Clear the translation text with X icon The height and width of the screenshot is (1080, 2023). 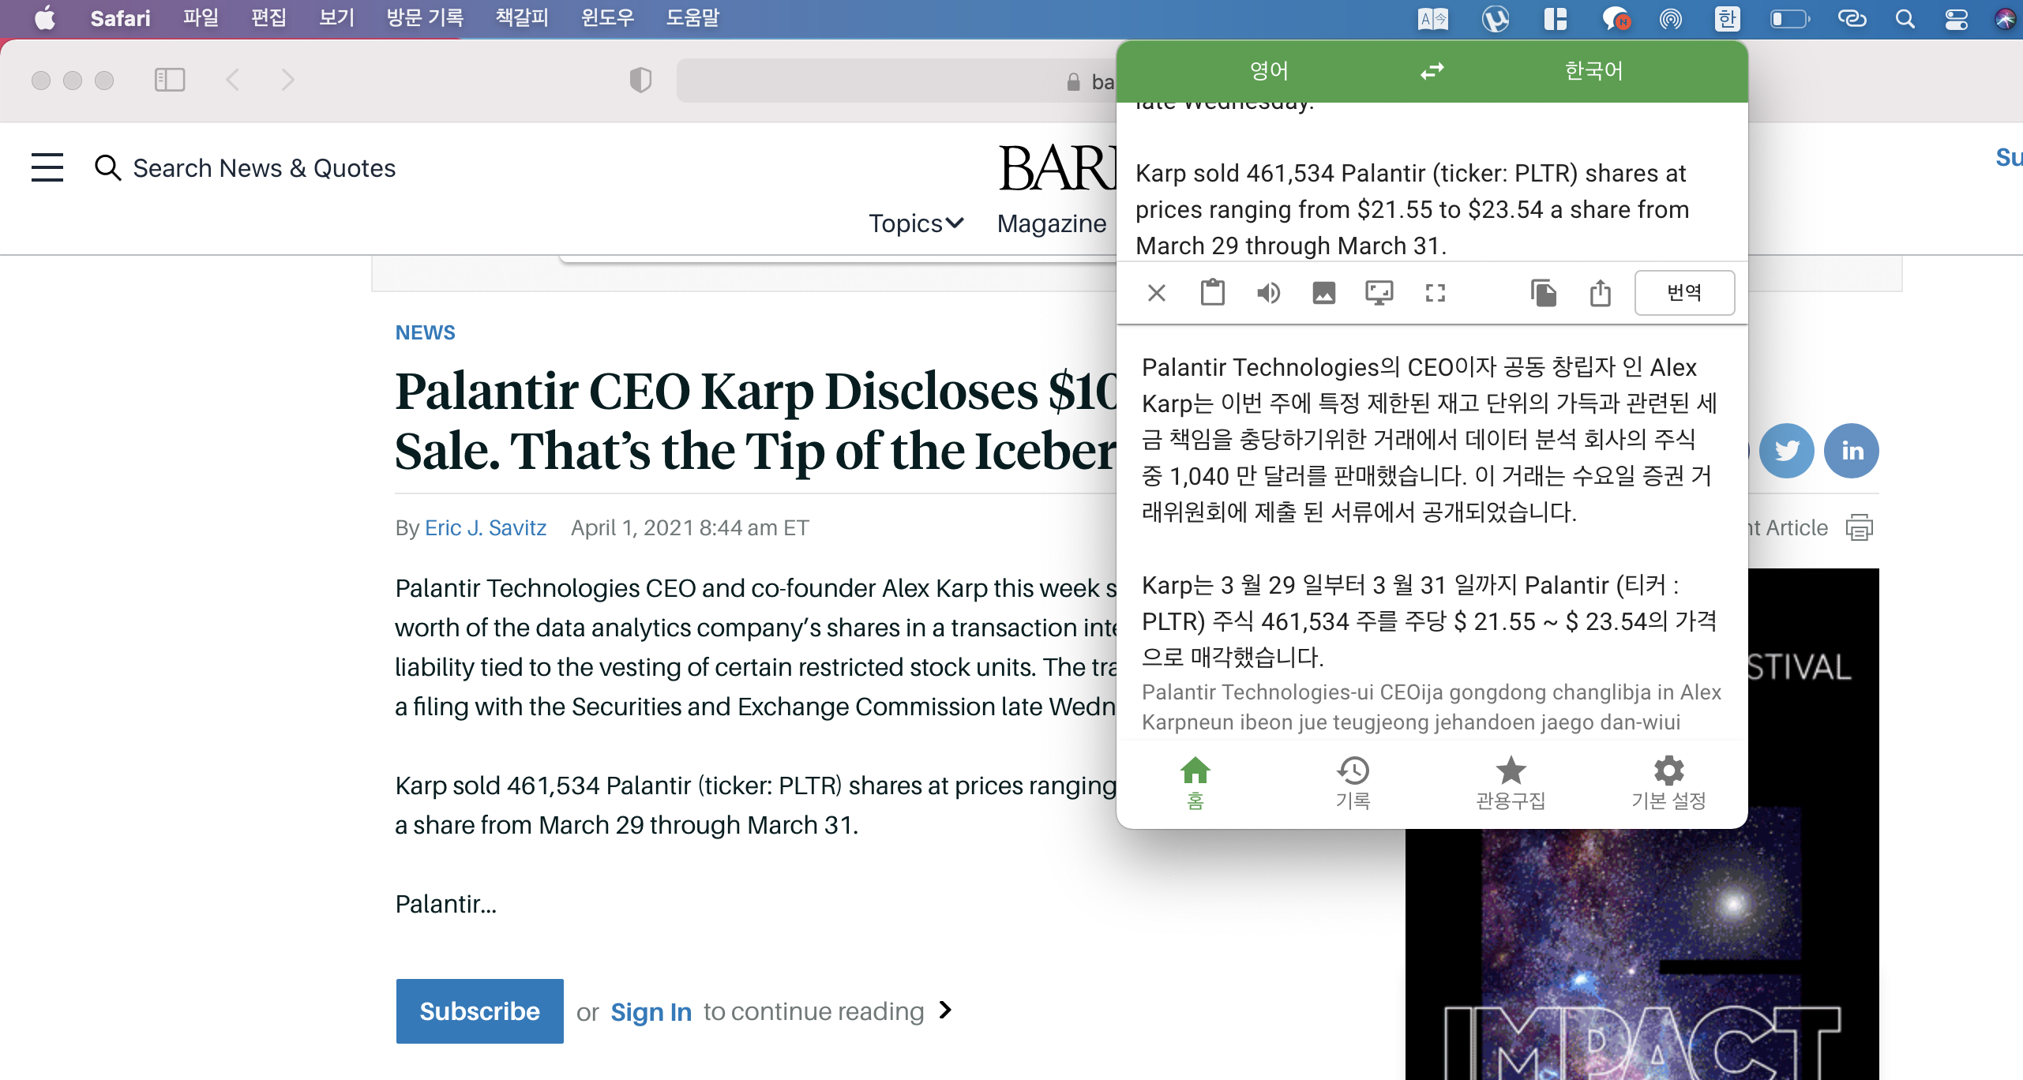(x=1157, y=293)
